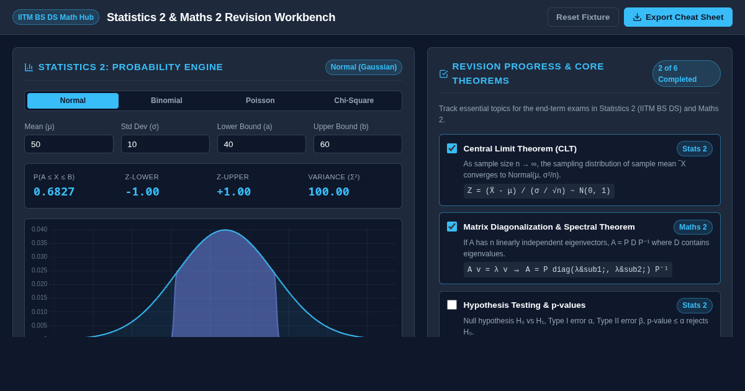Click the 2 of 6 Completed badge
Viewport: 745px width, 391px height.
pyautogui.click(x=687, y=74)
